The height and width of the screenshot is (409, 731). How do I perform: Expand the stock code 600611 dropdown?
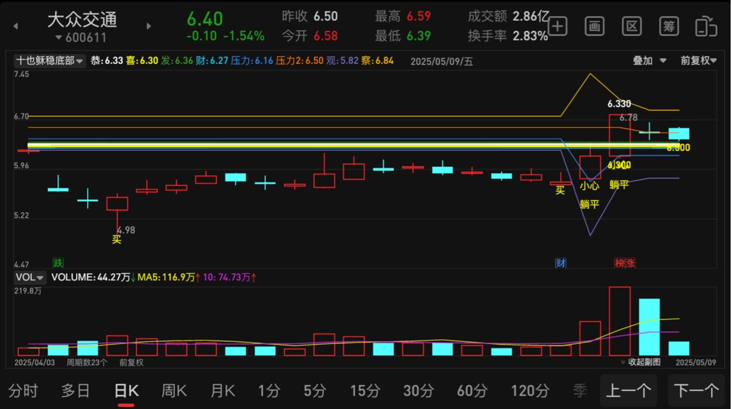pyautogui.click(x=81, y=38)
